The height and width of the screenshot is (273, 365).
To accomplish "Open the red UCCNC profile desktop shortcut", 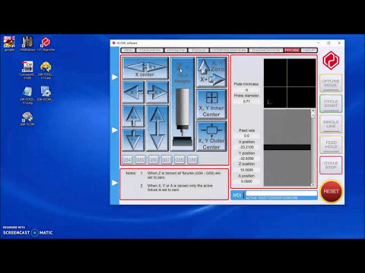I will (x=46, y=44).
